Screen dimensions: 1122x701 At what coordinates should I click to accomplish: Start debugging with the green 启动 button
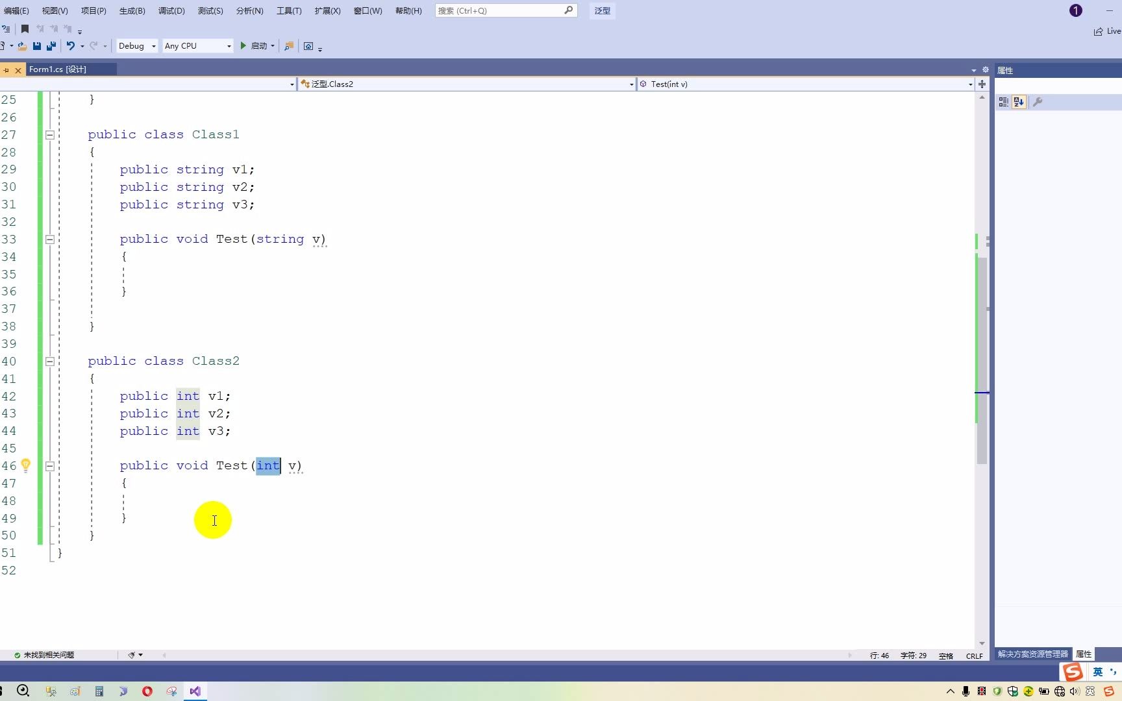[x=253, y=45]
